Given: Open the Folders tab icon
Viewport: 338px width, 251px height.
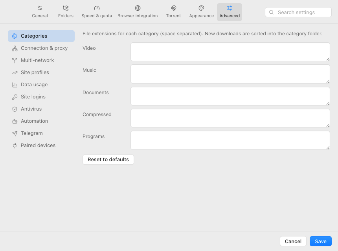Looking at the screenshot, I should pyautogui.click(x=66, y=8).
